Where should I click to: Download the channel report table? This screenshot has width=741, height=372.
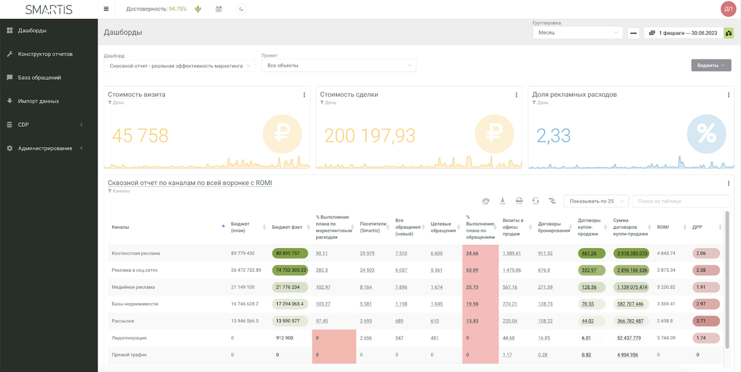pos(502,200)
